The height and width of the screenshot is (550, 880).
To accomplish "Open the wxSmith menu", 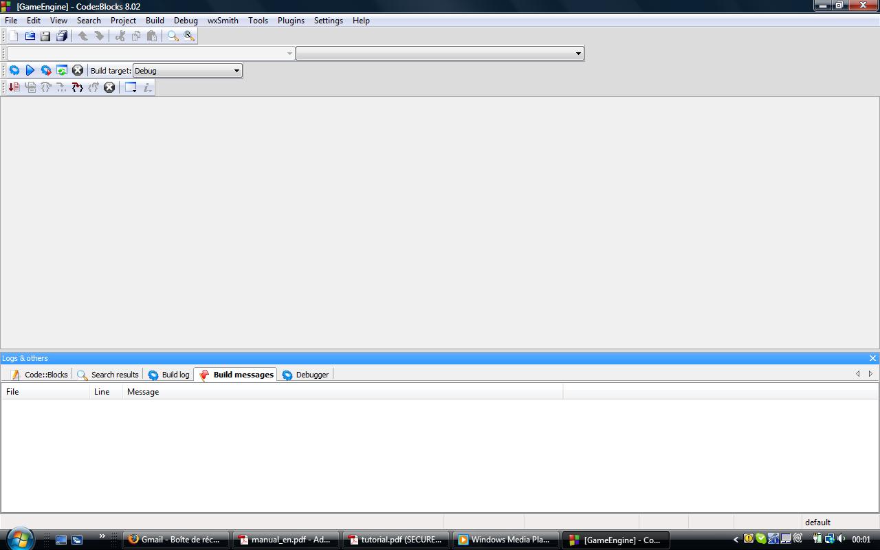I will (x=223, y=21).
